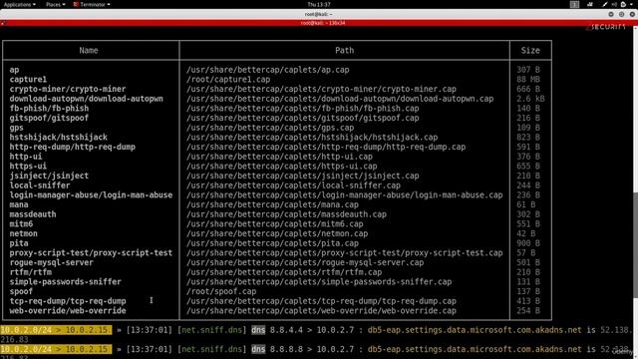Click the Name column header

point(89,51)
